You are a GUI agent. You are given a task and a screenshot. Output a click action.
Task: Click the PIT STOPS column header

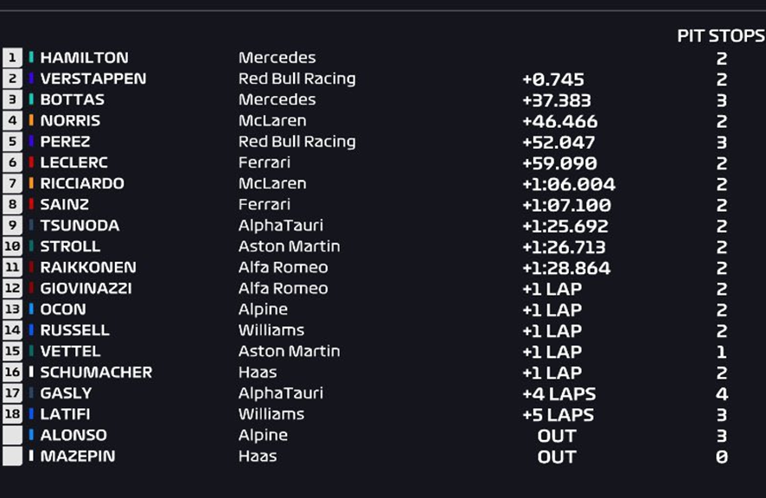click(720, 35)
